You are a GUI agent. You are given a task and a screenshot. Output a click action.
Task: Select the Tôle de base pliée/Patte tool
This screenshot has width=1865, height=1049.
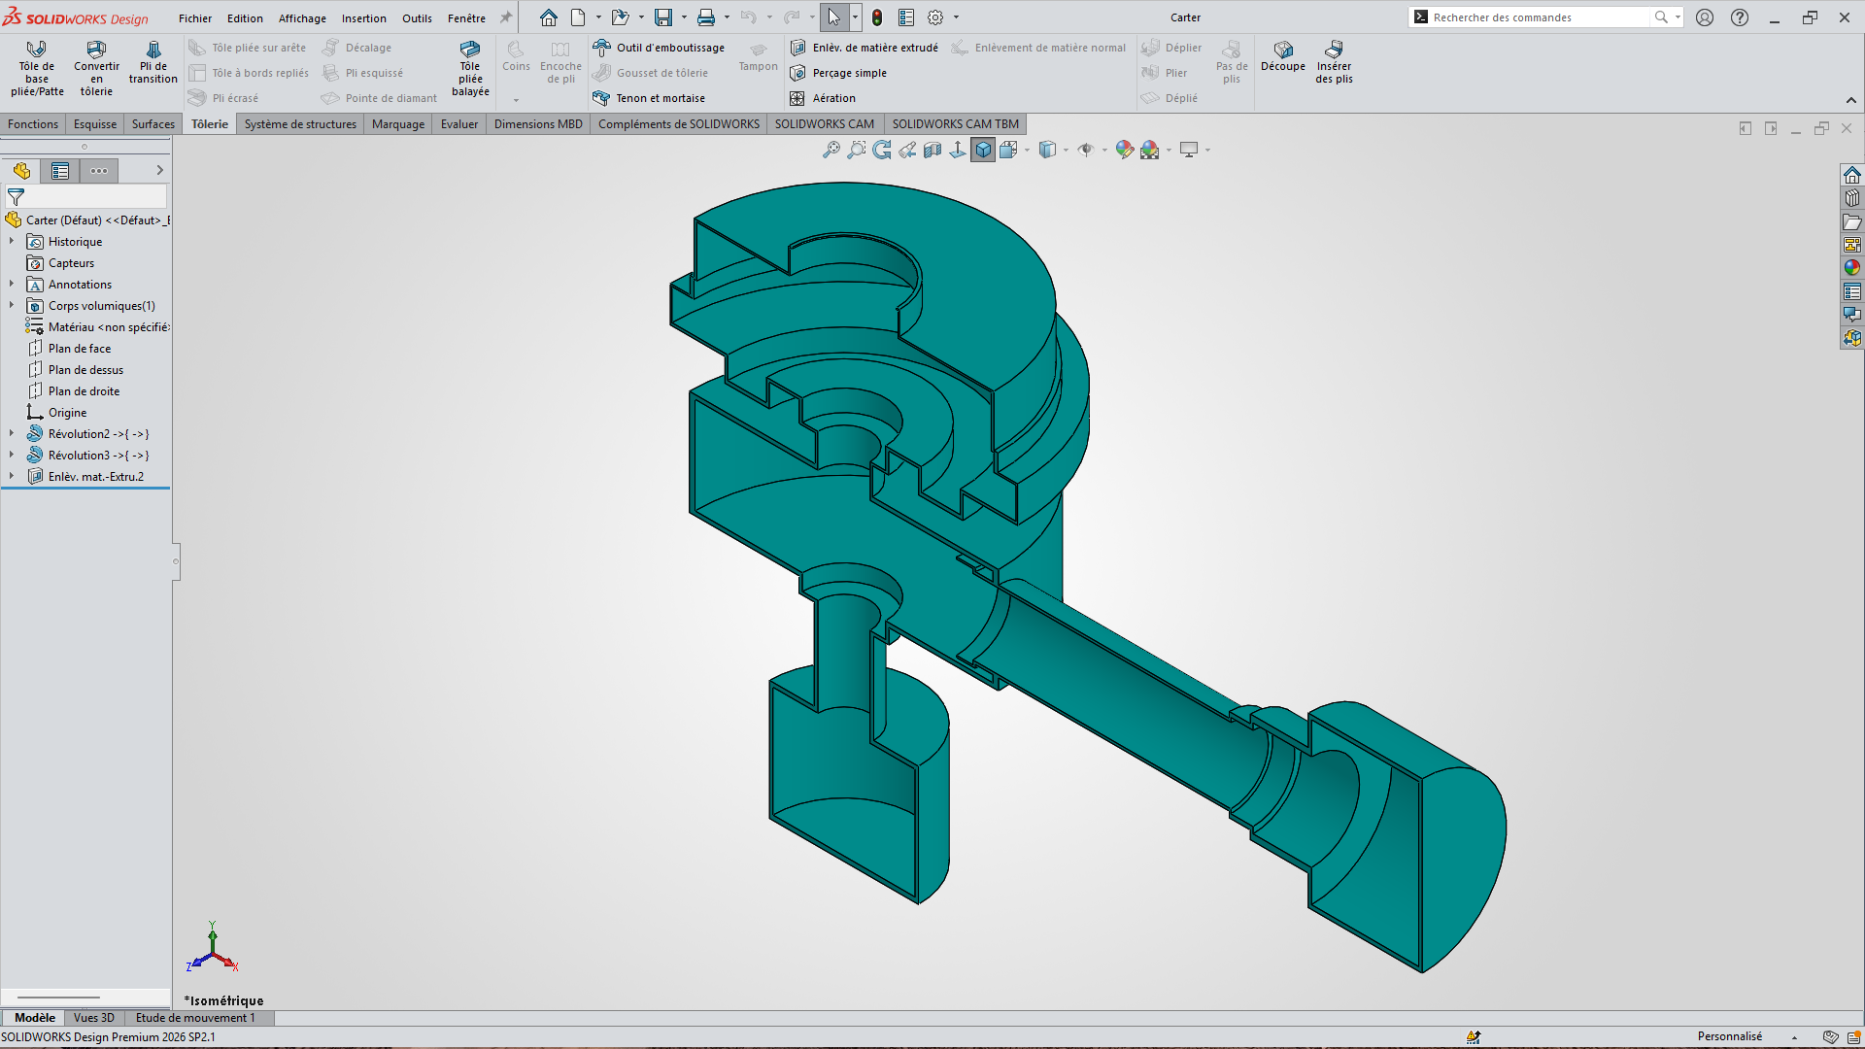37,68
